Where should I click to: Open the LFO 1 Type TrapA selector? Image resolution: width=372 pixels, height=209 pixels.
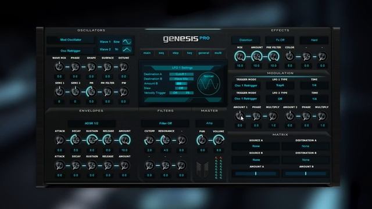tap(280, 85)
